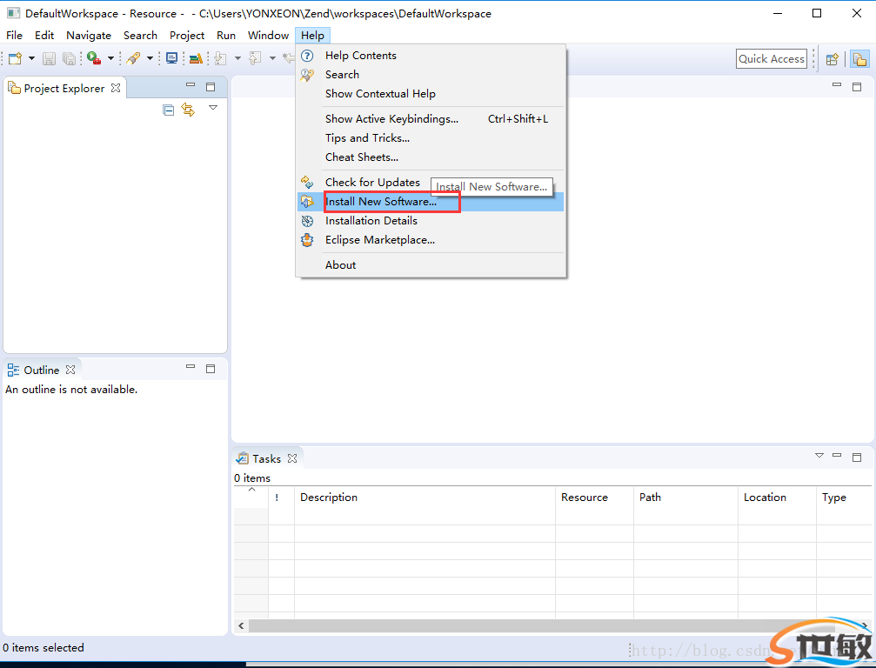Screen dimensions: 876x668
Task: Click the Eclipse Marketplace icon
Action: pyautogui.click(x=307, y=239)
